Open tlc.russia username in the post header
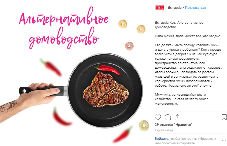Screen dimensions: 227x146 click(x=175, y=7)
